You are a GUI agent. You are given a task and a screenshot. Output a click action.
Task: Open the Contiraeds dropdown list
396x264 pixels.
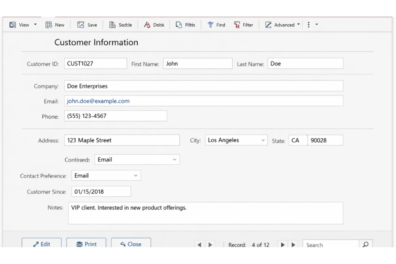pyautogui.click(x=174, y=160)
